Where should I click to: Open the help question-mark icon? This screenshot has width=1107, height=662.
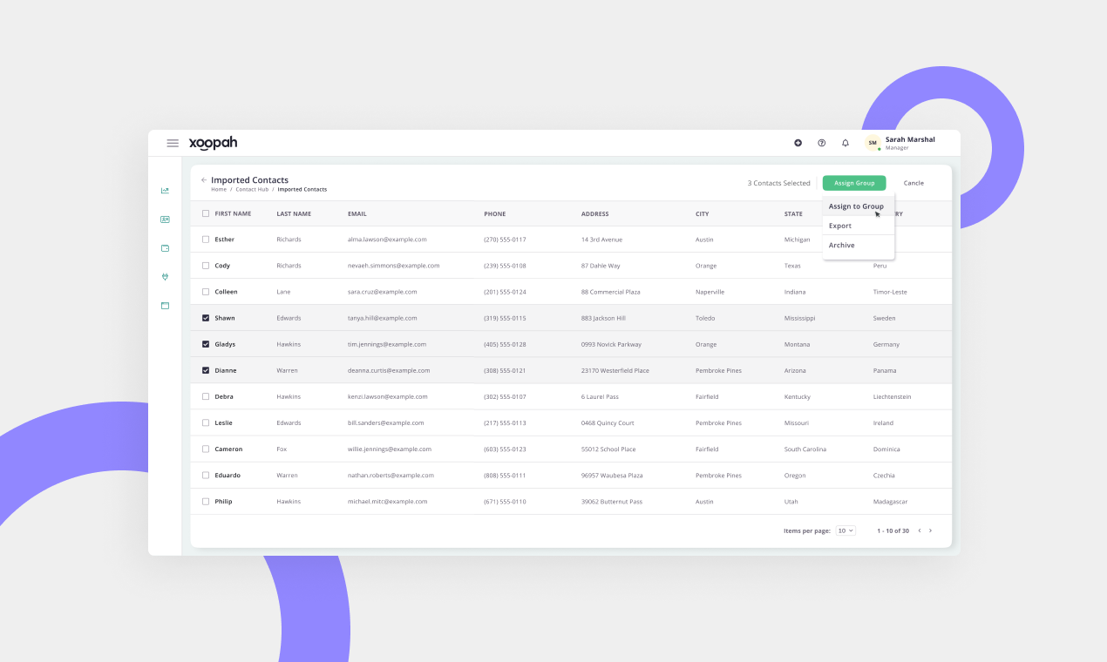[821, 142]
